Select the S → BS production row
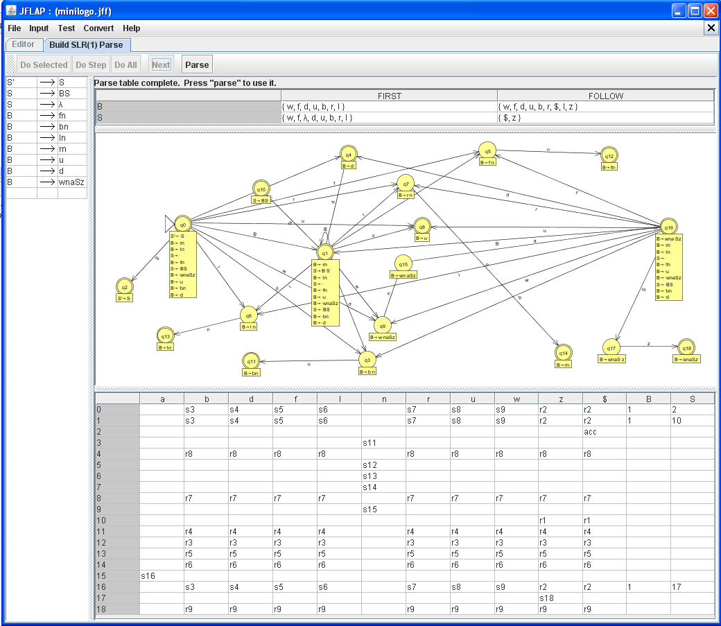 tap(46, 93)
